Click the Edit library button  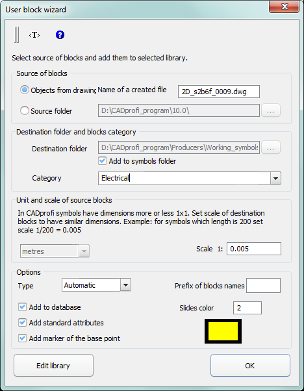pyautogui.click(x=53, y=366)
